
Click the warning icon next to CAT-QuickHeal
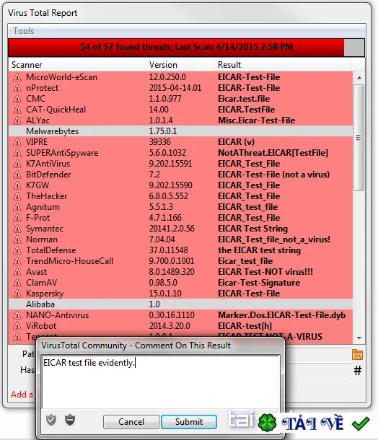coord(17,110)
